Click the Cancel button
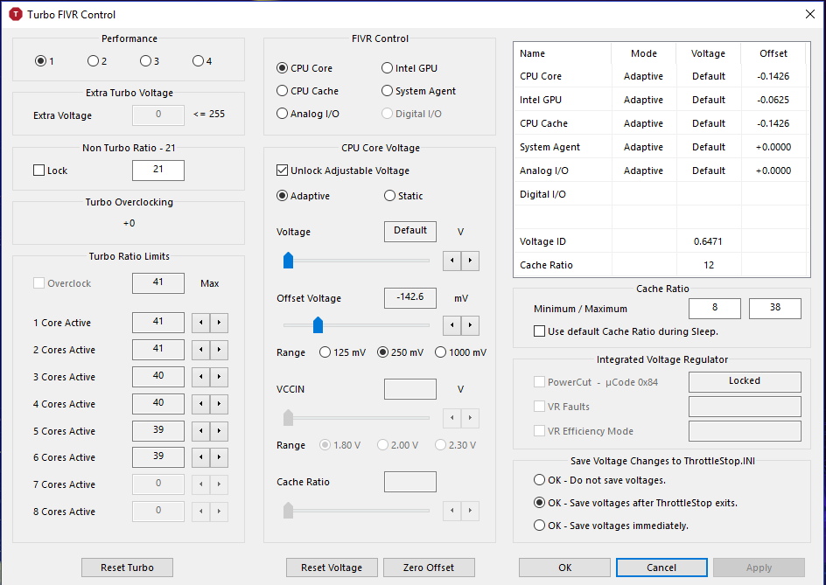Image resolution: width=826 pixels, height=585 pixels. click(x=661, y=568)
